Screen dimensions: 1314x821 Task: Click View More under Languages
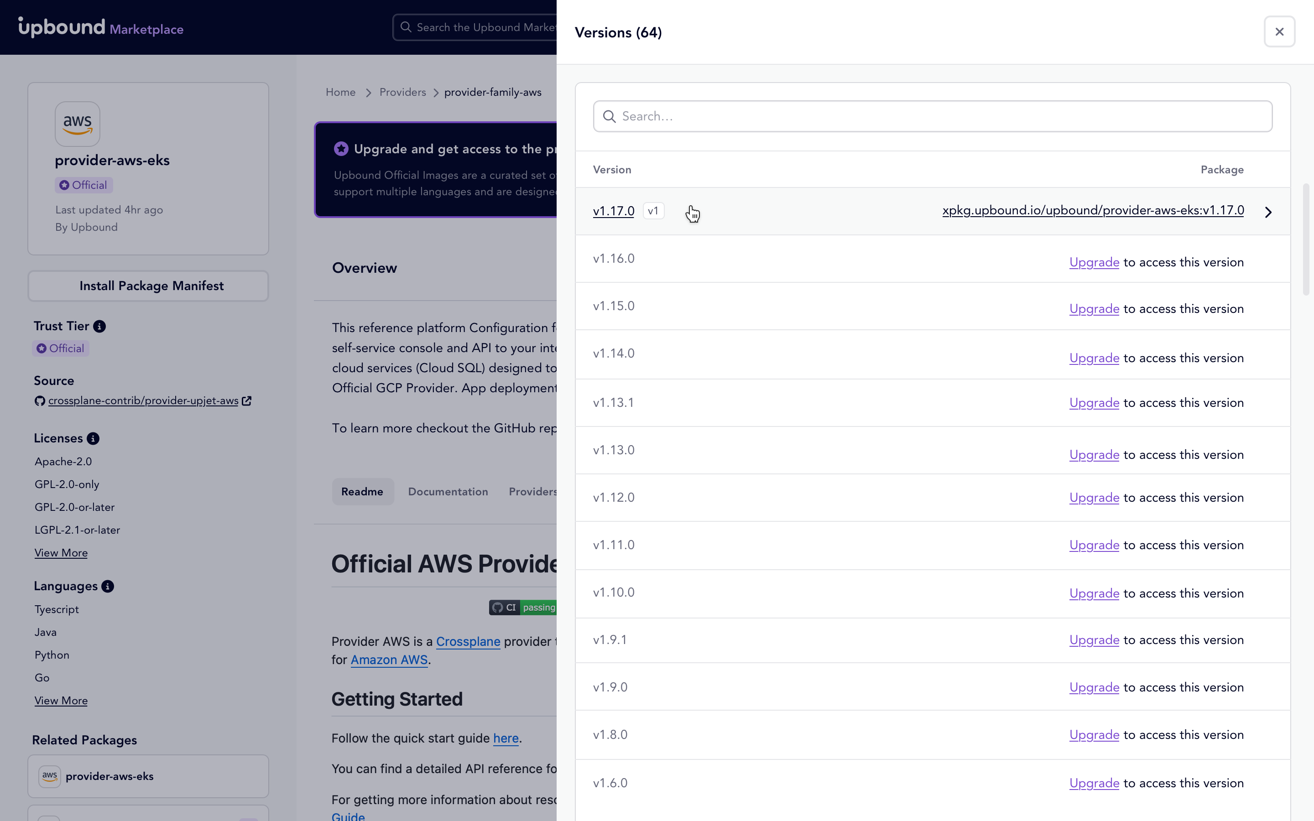(61, 701)
